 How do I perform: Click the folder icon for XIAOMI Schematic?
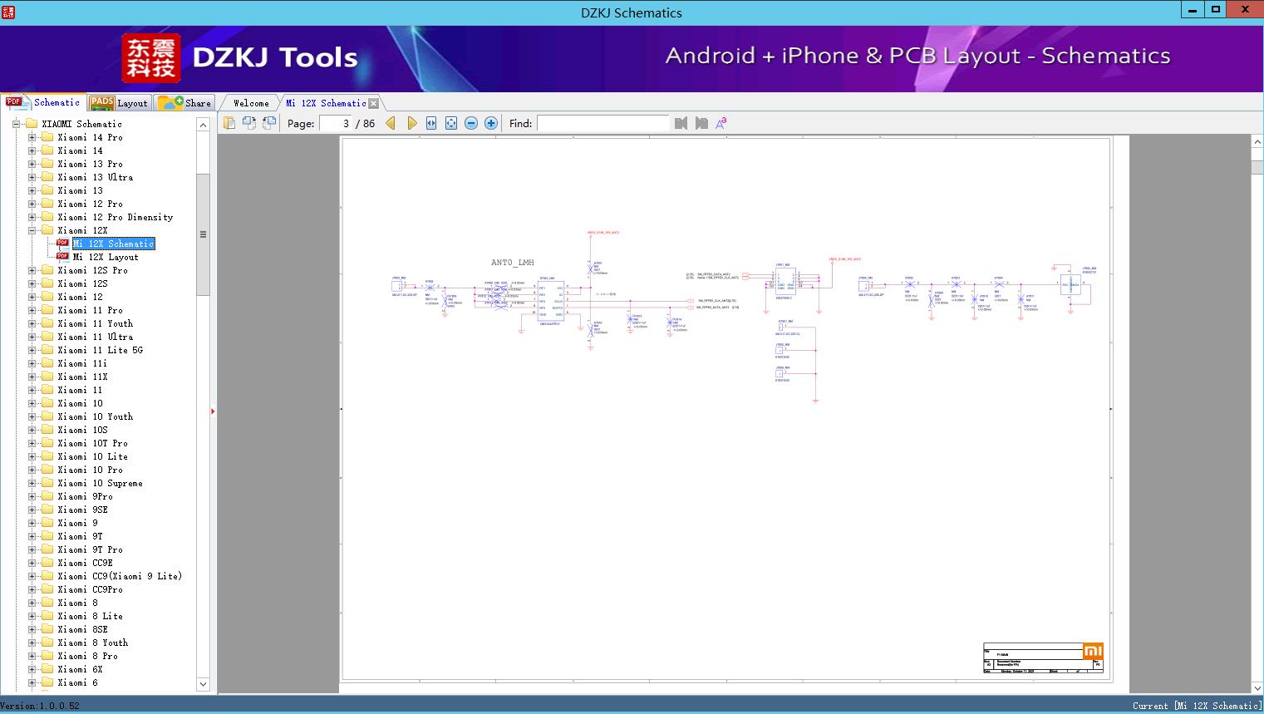click(x=32, y=124)
